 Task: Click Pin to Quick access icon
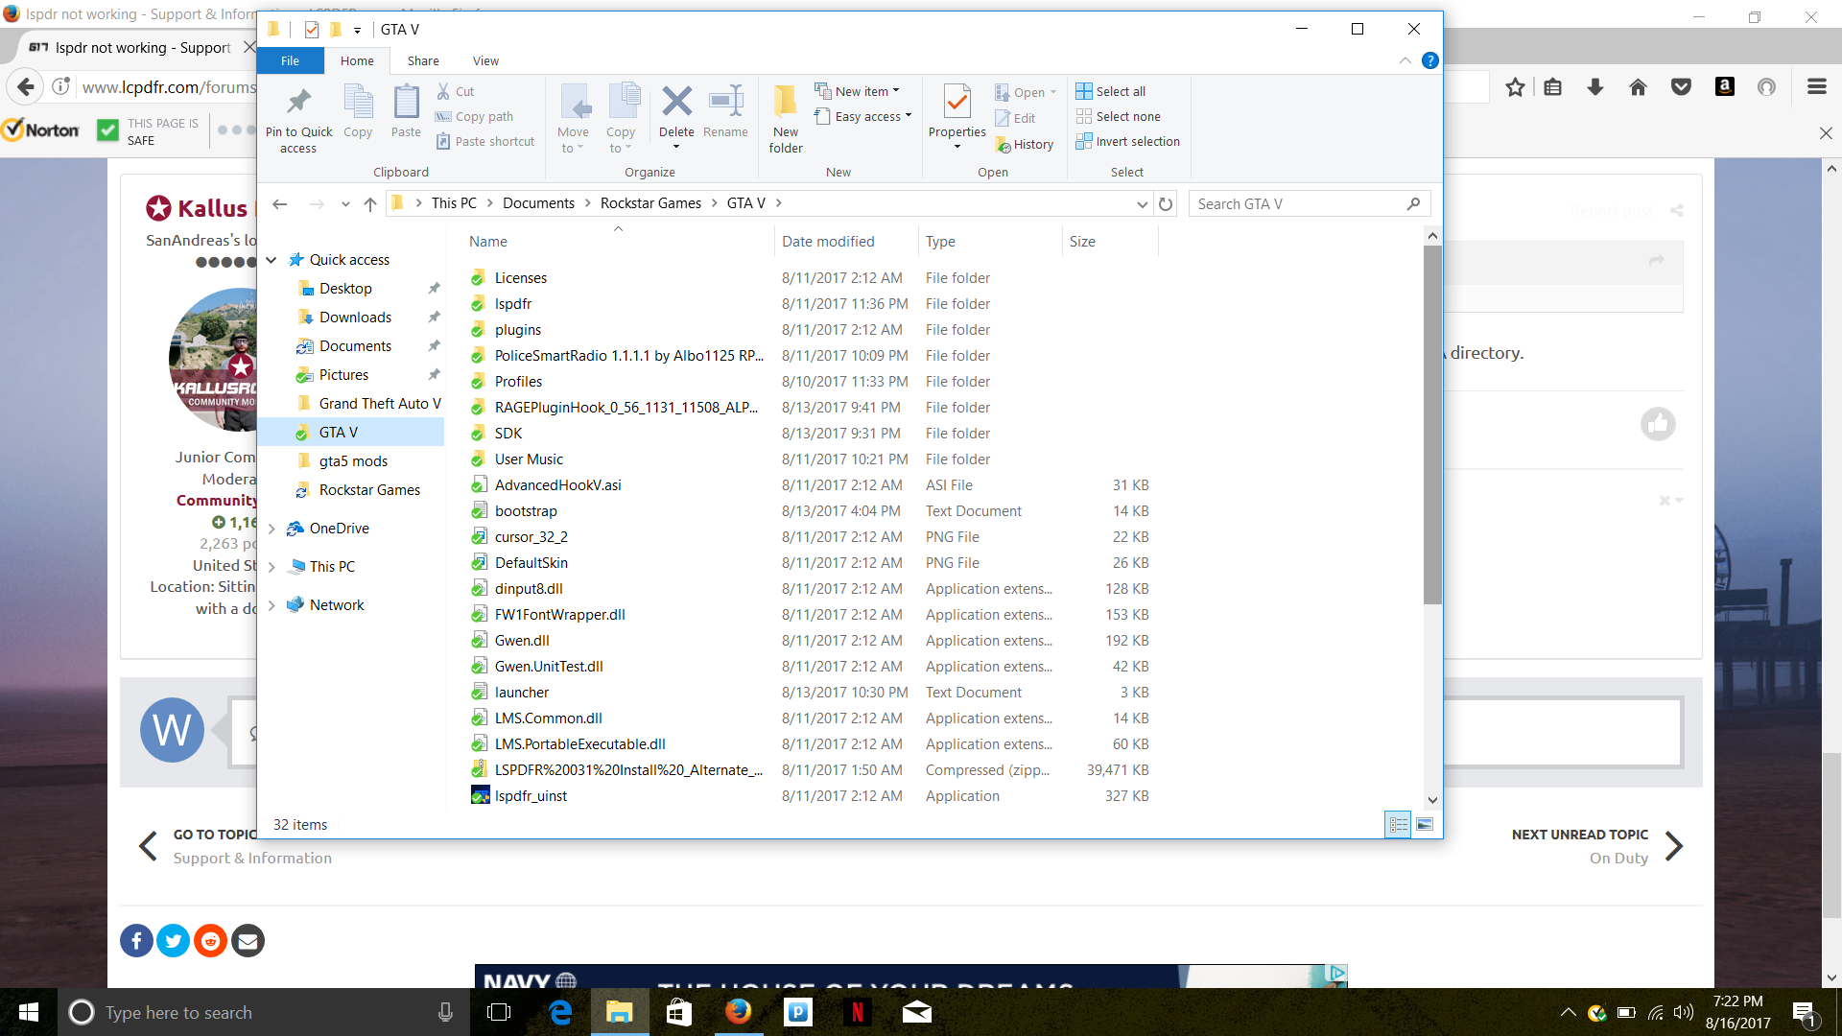[x=298, y=103]
